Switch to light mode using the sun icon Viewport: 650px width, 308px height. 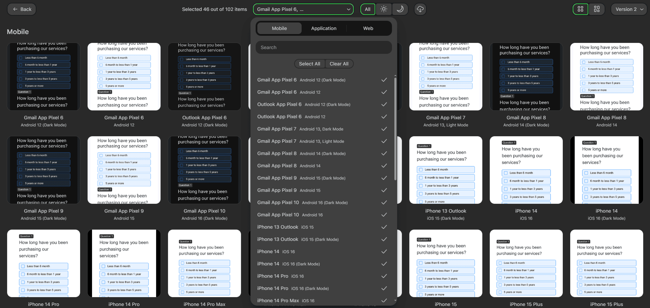click(383, 9)
